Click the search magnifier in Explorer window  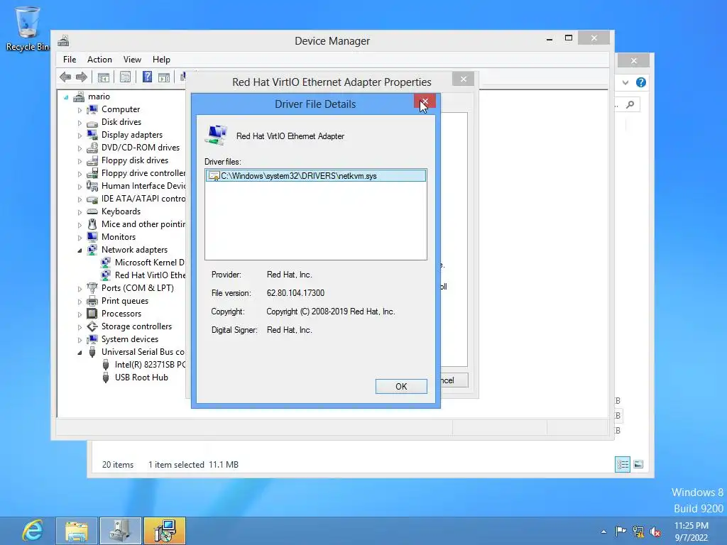[630, 105]
